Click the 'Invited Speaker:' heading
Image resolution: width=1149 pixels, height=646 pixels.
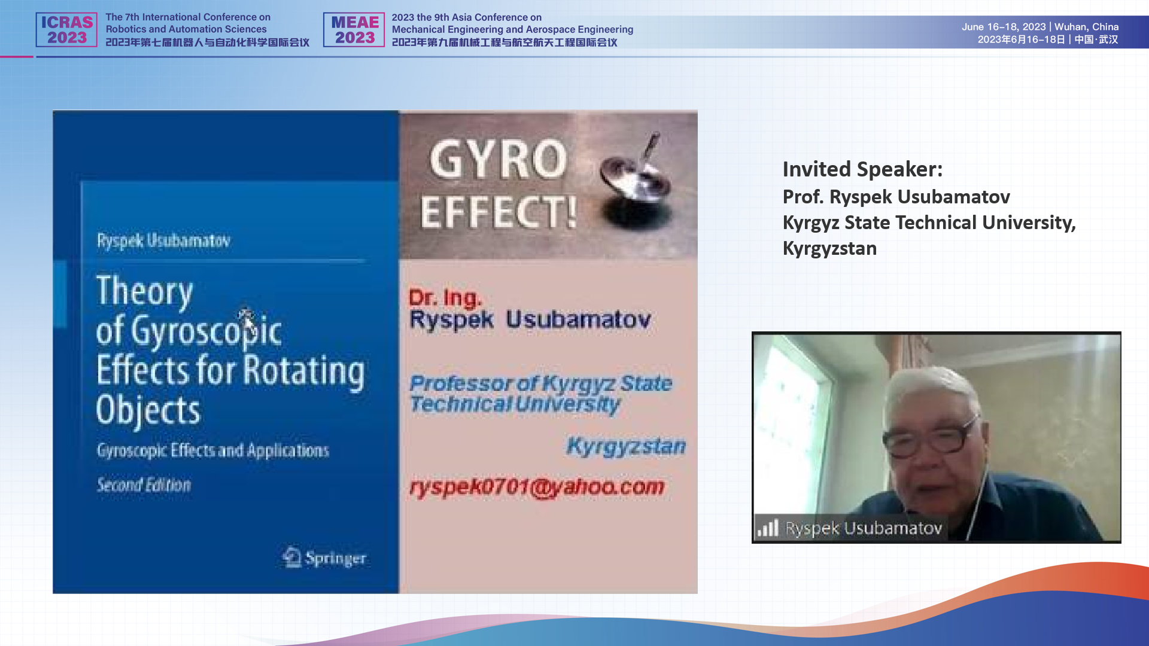click(x=862, y=169)
